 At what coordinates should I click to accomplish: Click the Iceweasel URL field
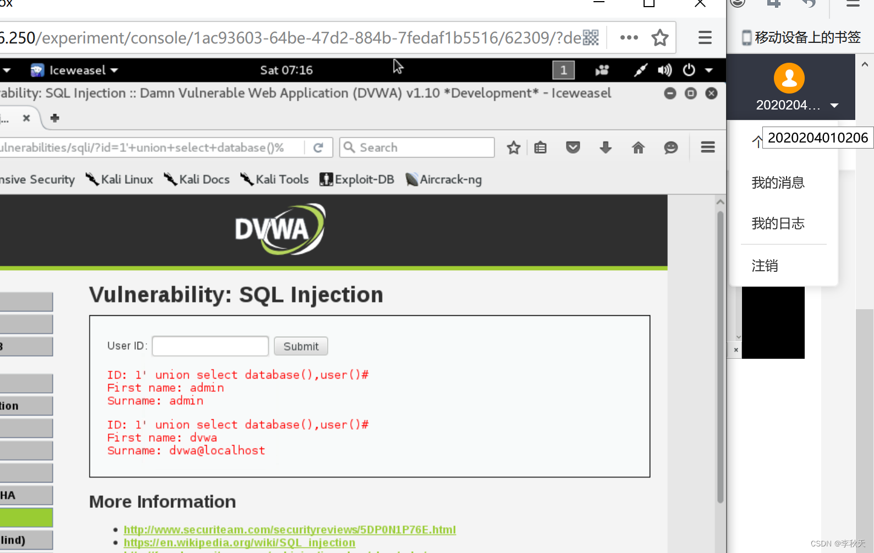coord(151,147)
